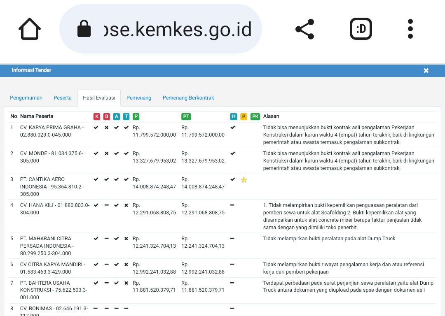The width and height of the screenshot is (445, 316).
Task: Click the T-column cross for CV CITRA KARYA MANDIRI
Action: click(x=126, y=265)
